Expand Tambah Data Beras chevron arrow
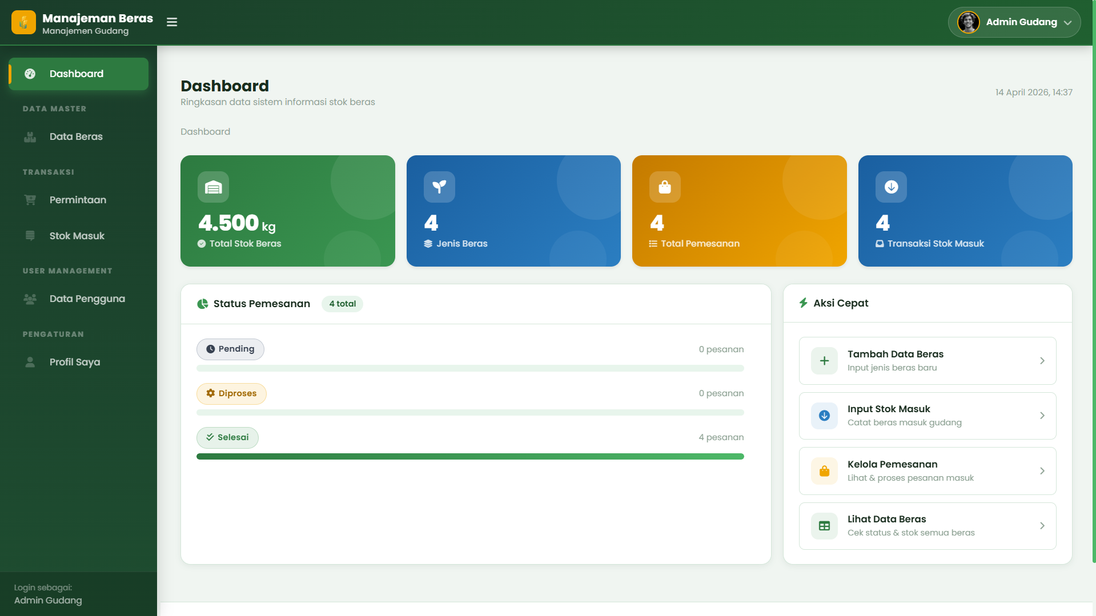This screenshot has width=1096, height=616. pos(1042,361)
